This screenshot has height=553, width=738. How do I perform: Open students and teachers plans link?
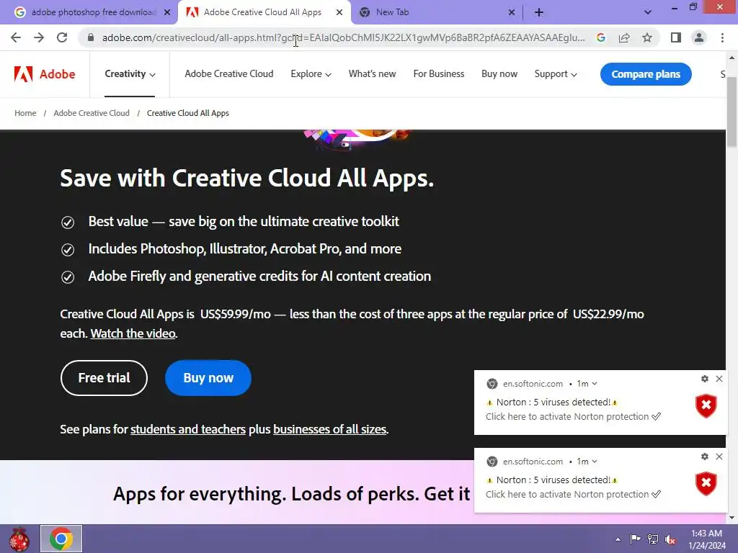pyautogui.click(x=188, y=429)
